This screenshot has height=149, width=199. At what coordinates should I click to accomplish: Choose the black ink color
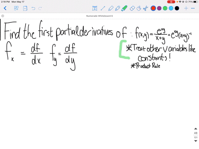click(177, 8)
